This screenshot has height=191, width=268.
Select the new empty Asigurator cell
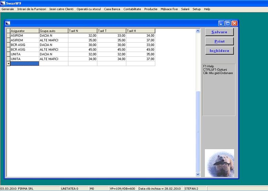click(25, 64)
